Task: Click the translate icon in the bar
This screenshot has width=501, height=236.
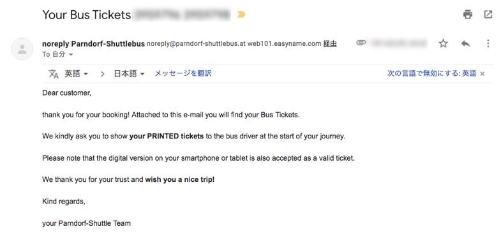Action: pos(54,74)
